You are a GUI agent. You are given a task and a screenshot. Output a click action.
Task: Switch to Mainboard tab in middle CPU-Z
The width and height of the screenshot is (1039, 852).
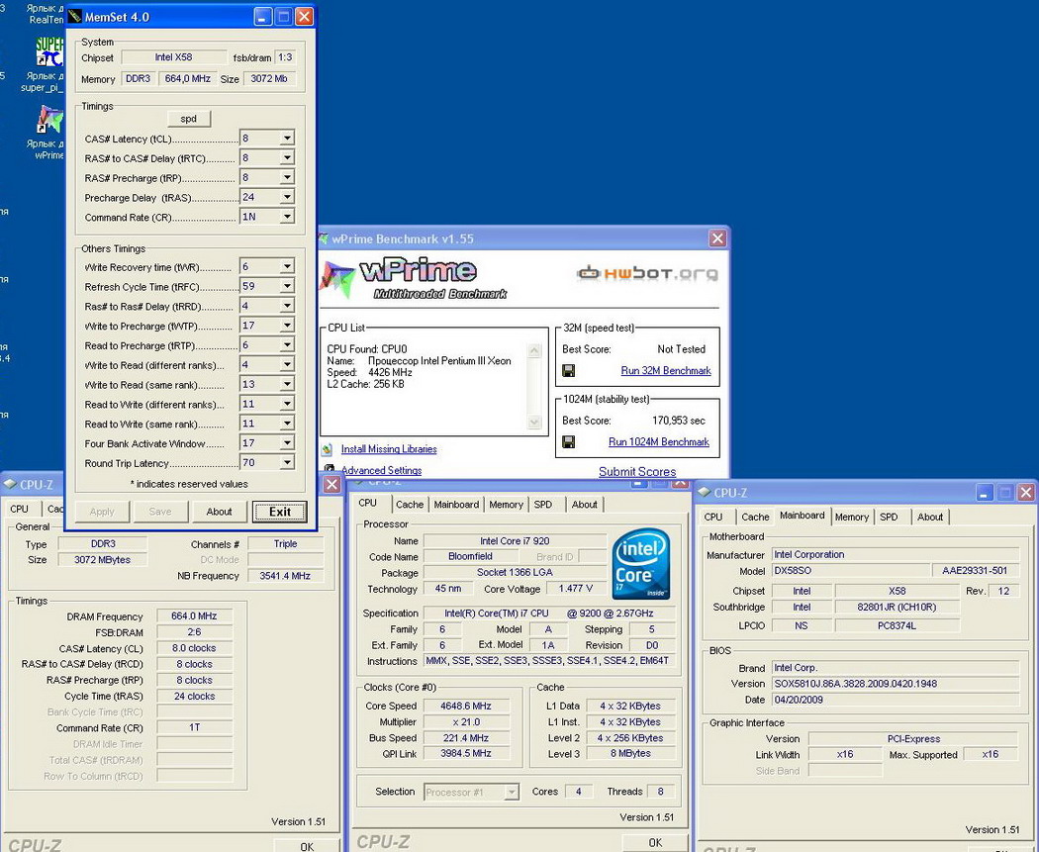[x=456, y=505]
